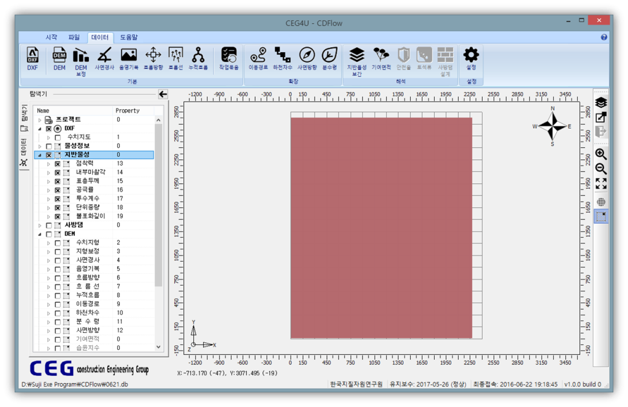Expand the 하천차수 tree node
Image resolution: width=628 pixels, height=407 pixels.
[48, 313]
